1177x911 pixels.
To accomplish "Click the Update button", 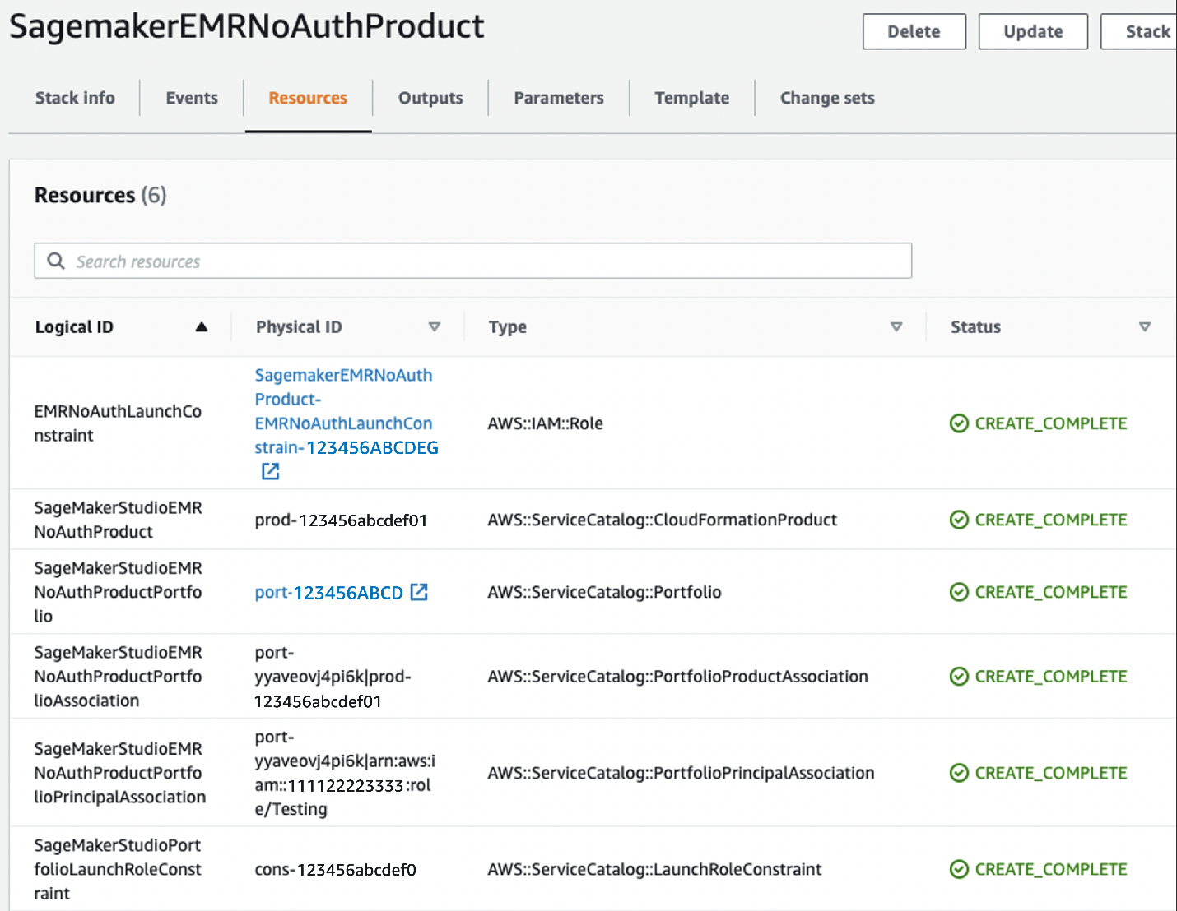I will (x=1033, y=32).
